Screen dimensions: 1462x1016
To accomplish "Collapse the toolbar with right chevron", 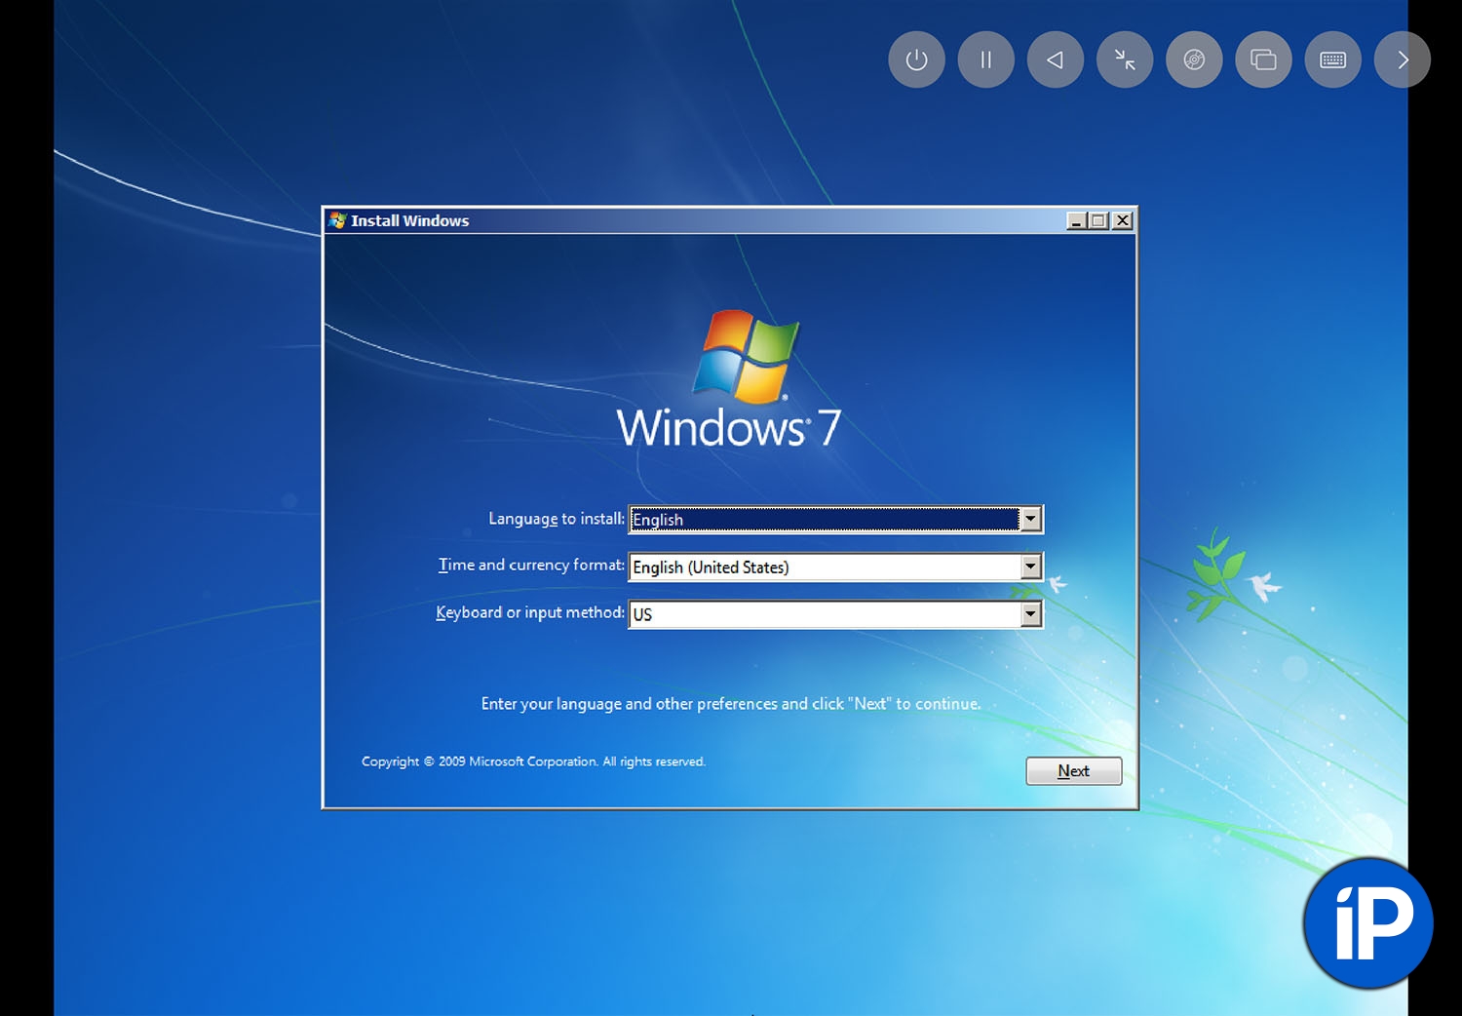I will point(1402,59).
